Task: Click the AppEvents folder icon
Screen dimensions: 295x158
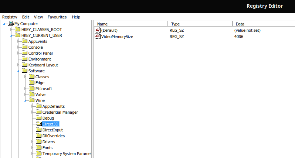Action: click(x=24, y=41)
